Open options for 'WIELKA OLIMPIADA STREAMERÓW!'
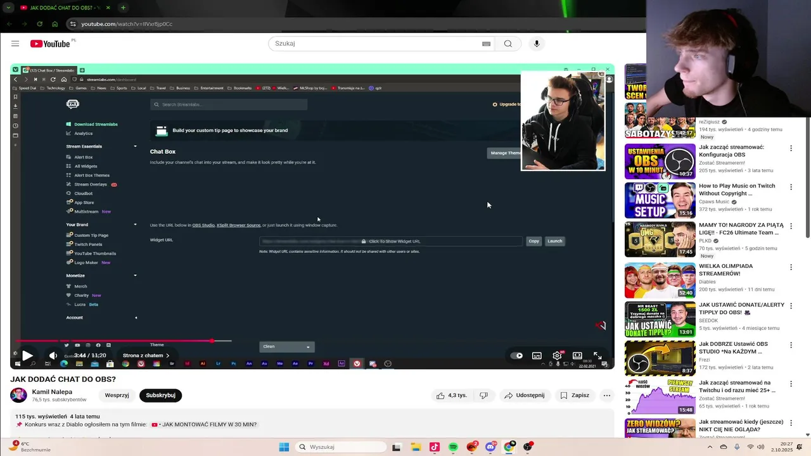 (791, 267)
